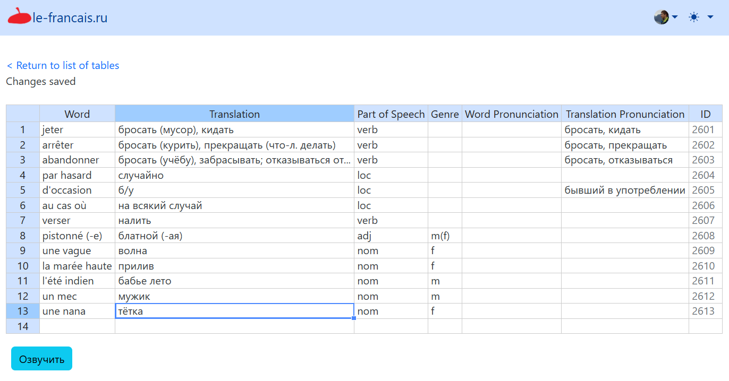This screenshot has width=729, height=381.
Task: Click pronunciation cell 'бросать, прекращать'
Action: pos(625,145)
